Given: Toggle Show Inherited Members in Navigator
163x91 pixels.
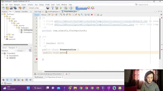Looking at the screenshot, I should tap(3, 80).
